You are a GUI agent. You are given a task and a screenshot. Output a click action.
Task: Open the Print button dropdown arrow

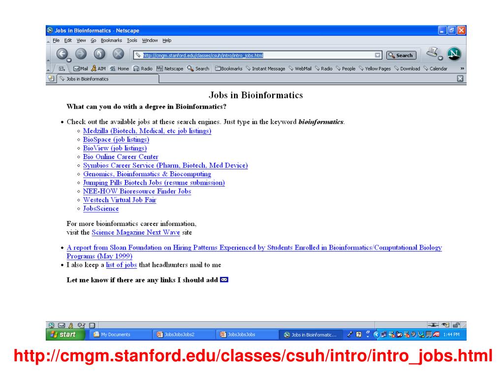point(441,58)
